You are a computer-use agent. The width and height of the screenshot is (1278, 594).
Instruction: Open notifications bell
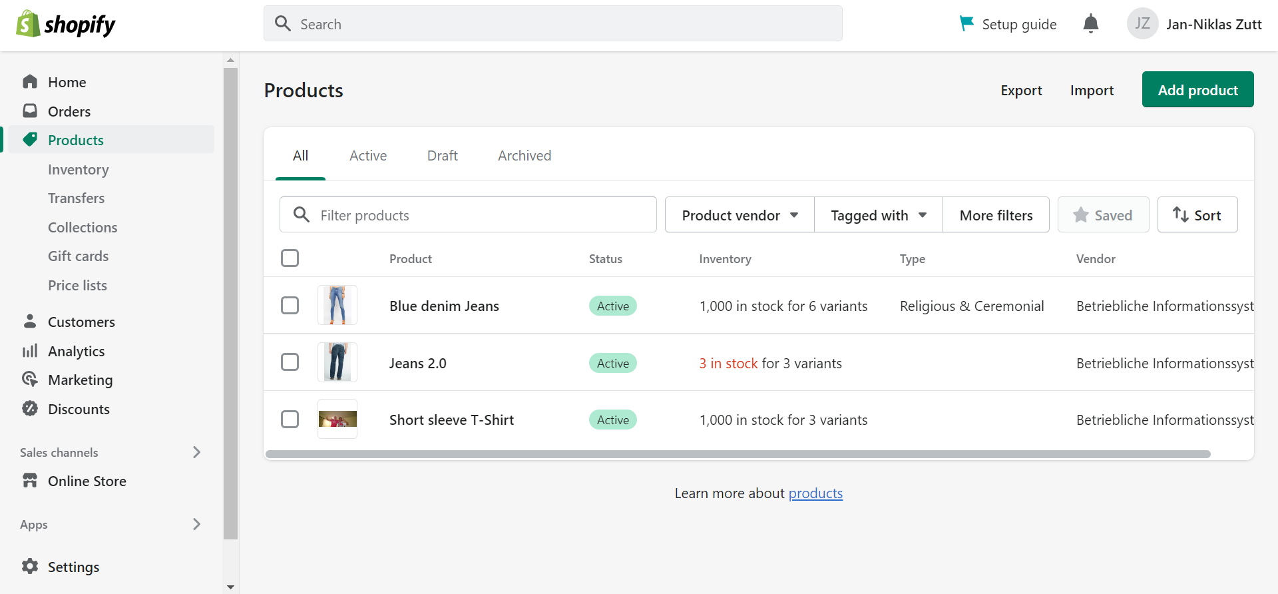(1090, 24)
